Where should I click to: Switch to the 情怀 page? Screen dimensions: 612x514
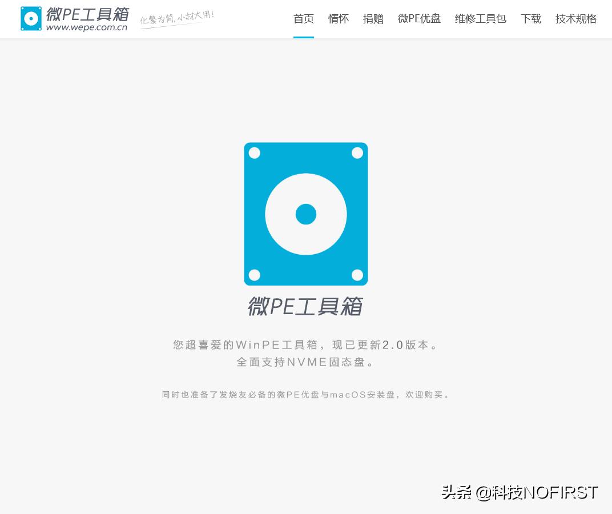[339, 19]
